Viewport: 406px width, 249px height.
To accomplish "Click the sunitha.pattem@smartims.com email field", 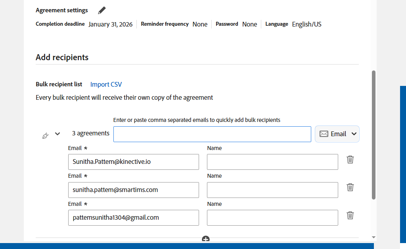I will (x=133, y=190).
